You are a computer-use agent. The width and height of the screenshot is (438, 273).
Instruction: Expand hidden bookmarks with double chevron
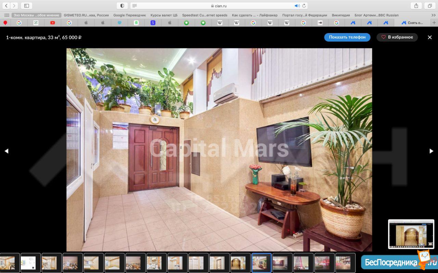(x=434, y=15)
